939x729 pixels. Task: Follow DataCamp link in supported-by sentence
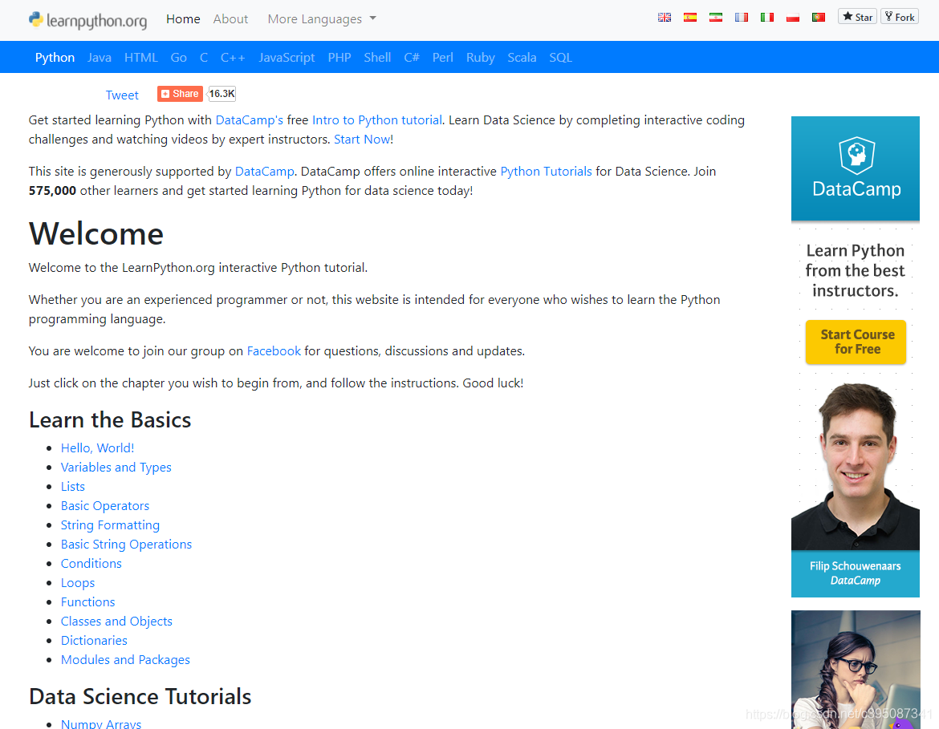point(265,172)
